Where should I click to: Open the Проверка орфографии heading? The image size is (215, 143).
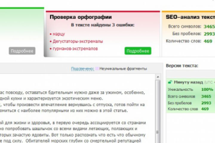[x=81, y=17]
